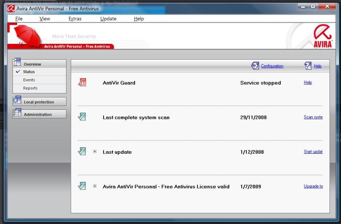Expand the Local protection section

pos(39,102)
